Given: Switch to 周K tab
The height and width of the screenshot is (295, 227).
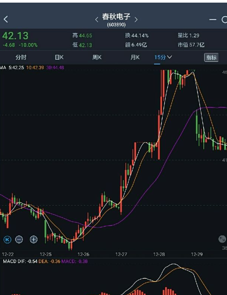Looking at the screenshot, I should tap(97, 57).
